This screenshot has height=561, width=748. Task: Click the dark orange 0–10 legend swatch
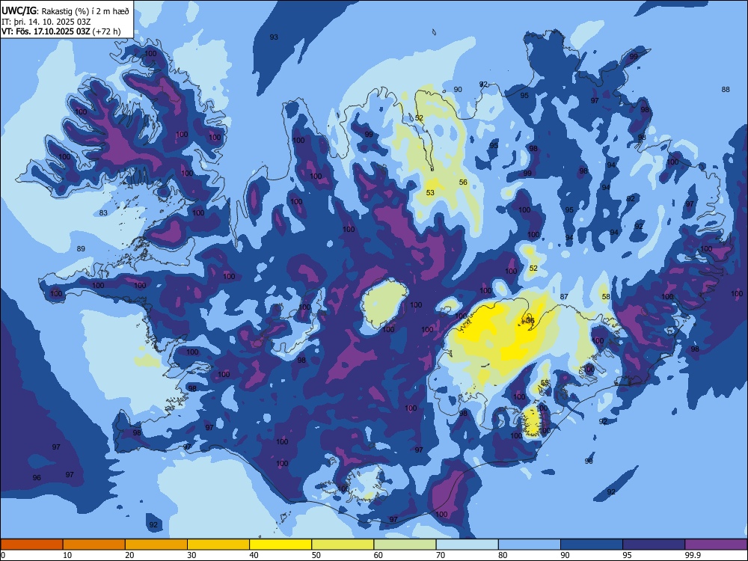[31, 545]
